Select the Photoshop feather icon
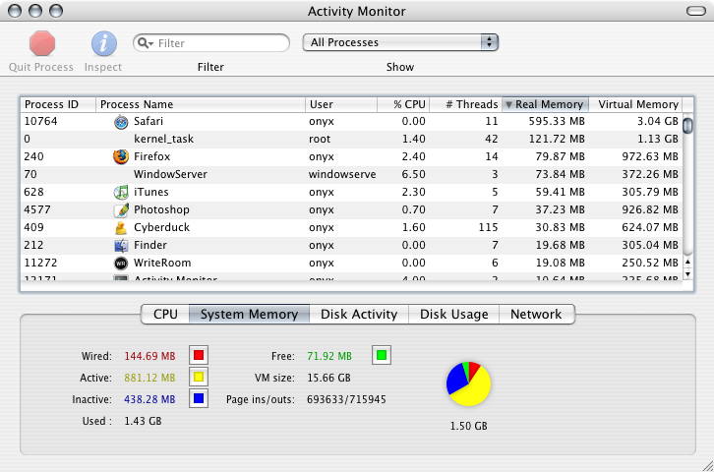This screenshot has height=472, width=714. pos(121,209)
